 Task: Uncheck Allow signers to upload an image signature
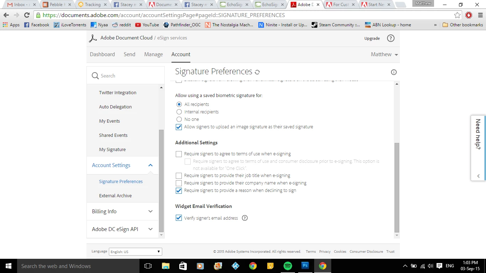[x=179, y=127]
